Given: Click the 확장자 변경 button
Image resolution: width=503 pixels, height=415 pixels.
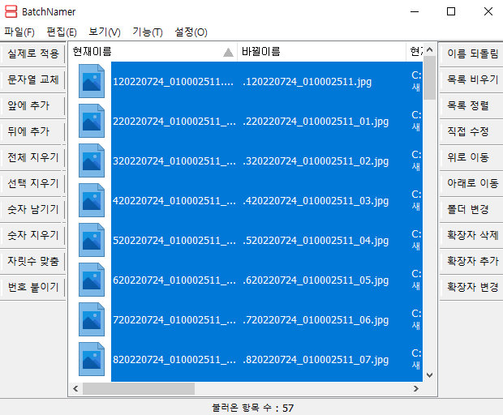Looking at the screenshot, I should click(x=472, y=287).
